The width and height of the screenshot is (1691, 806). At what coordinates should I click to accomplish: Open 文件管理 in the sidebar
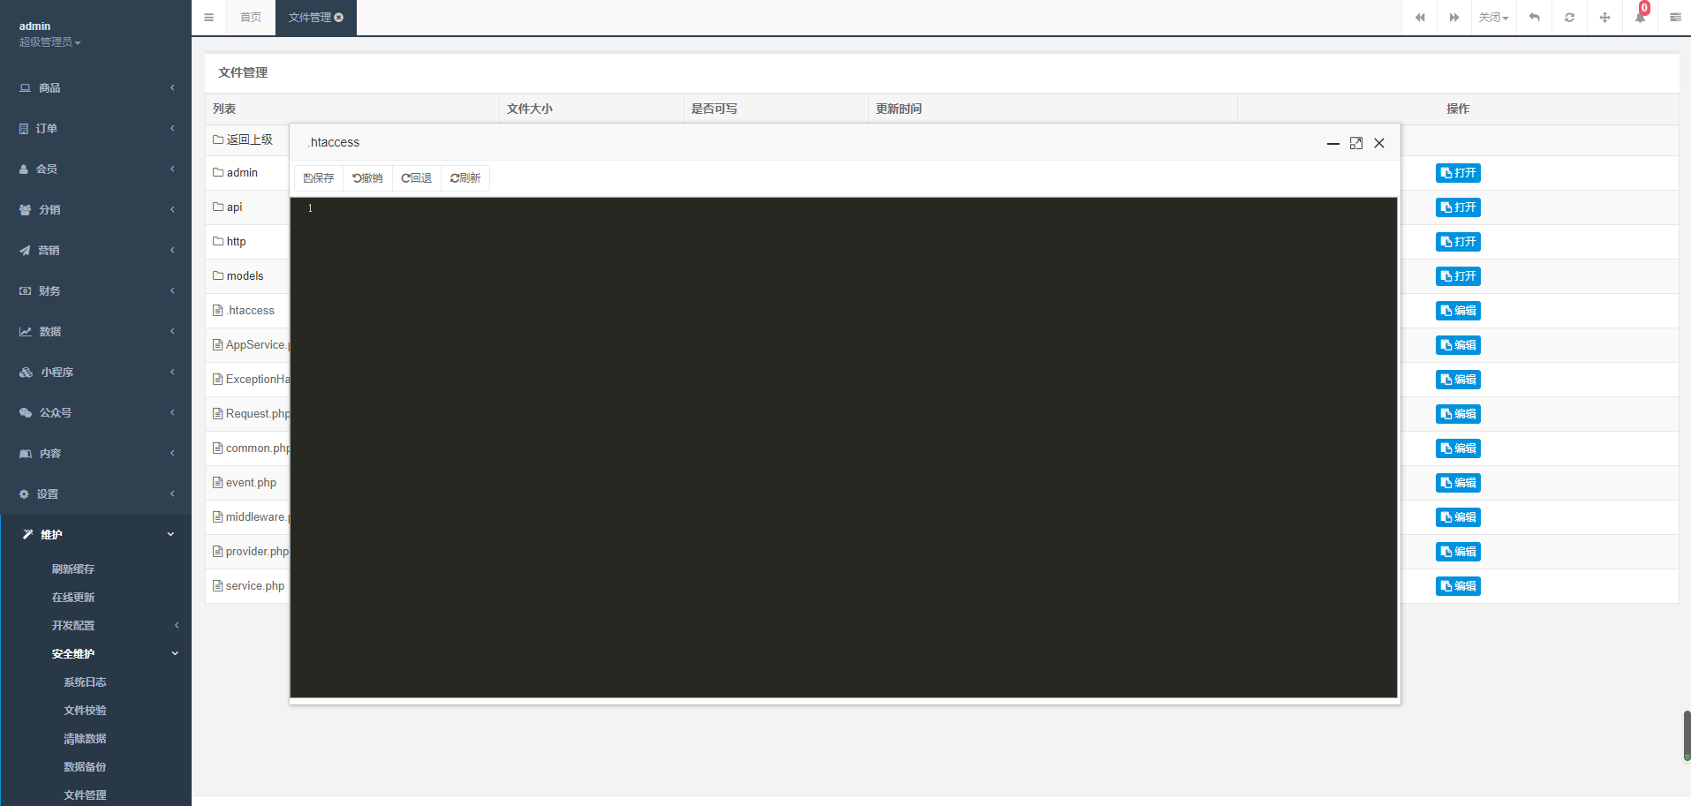coord(85,795)
